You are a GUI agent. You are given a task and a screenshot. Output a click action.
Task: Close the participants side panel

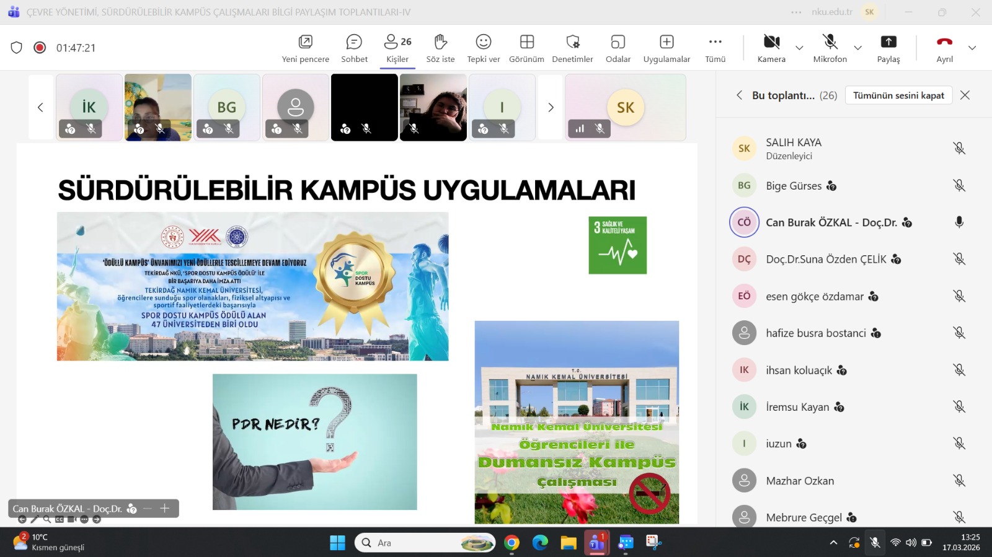click(965, 95)
